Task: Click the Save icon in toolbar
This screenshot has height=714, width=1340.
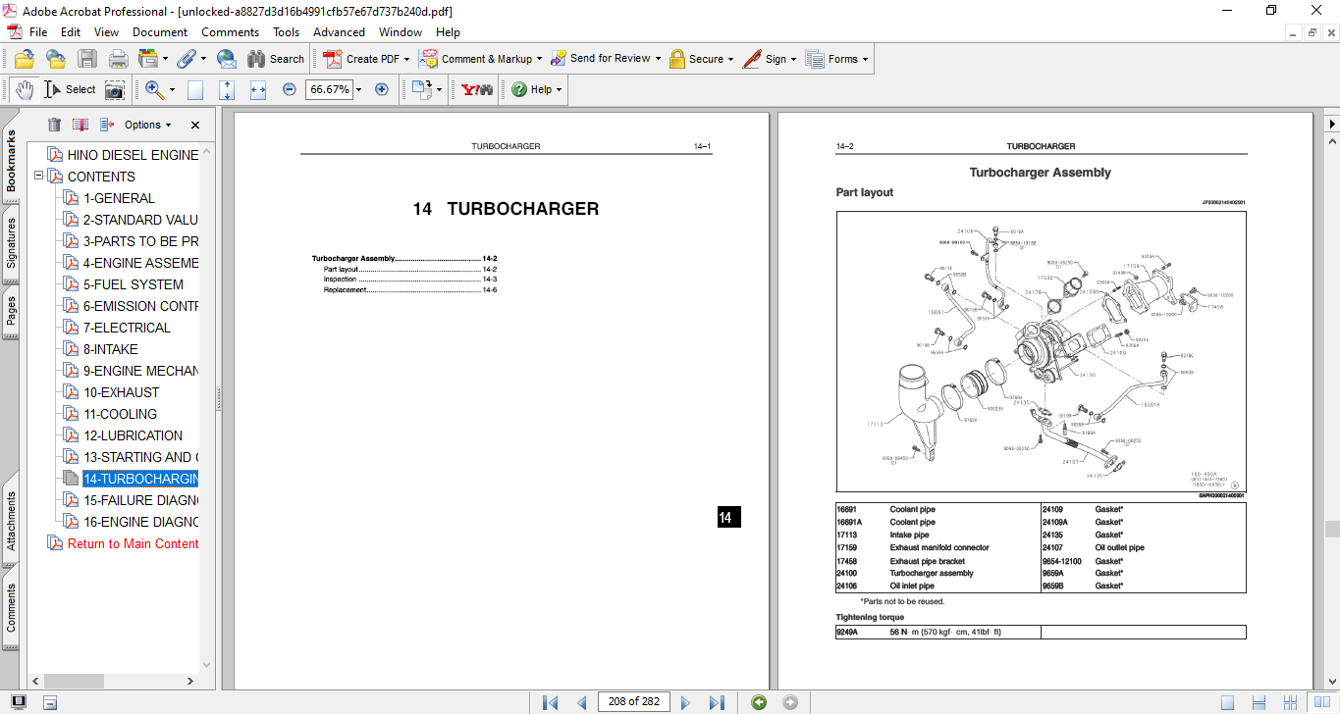Action: click(87, 59)
